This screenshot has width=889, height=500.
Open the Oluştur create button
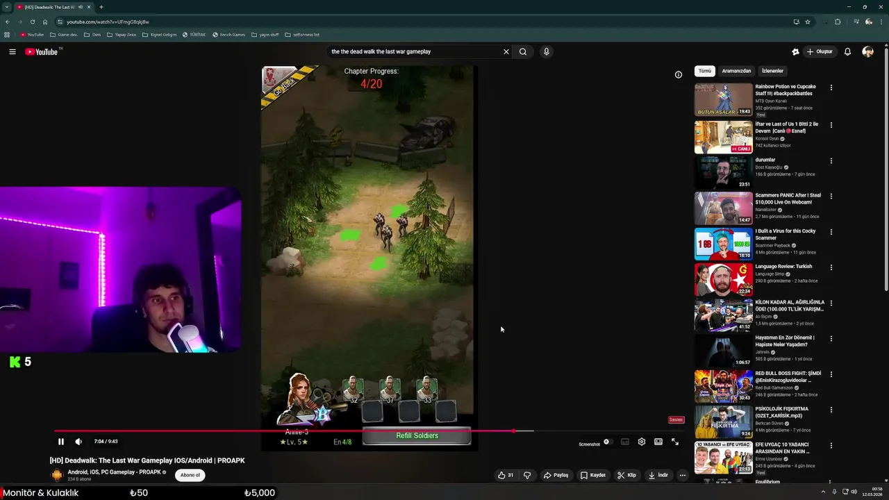(820, 51)
